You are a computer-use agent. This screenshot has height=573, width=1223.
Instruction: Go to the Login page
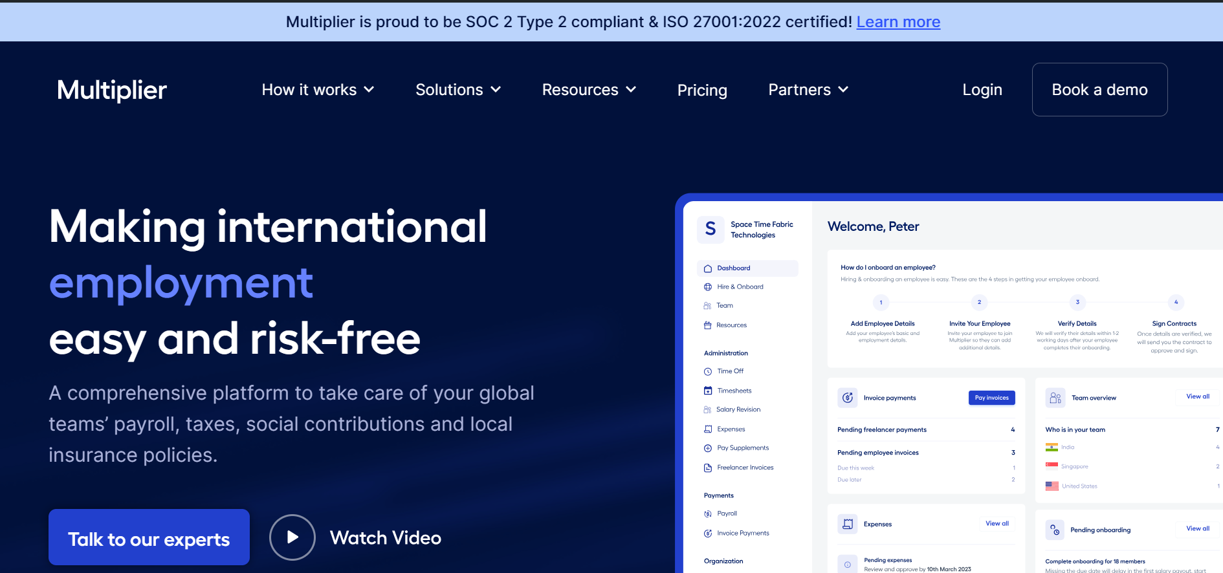pyautogui.click(x=982, y=90)
